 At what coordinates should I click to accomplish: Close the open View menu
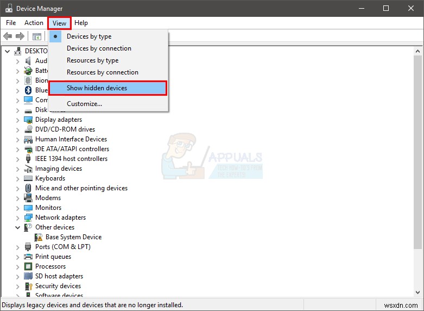(x=59, y=23)
